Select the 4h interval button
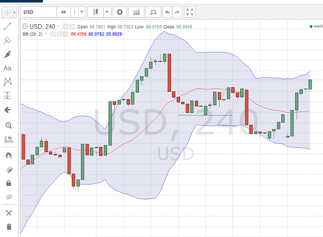 [64, 12]
